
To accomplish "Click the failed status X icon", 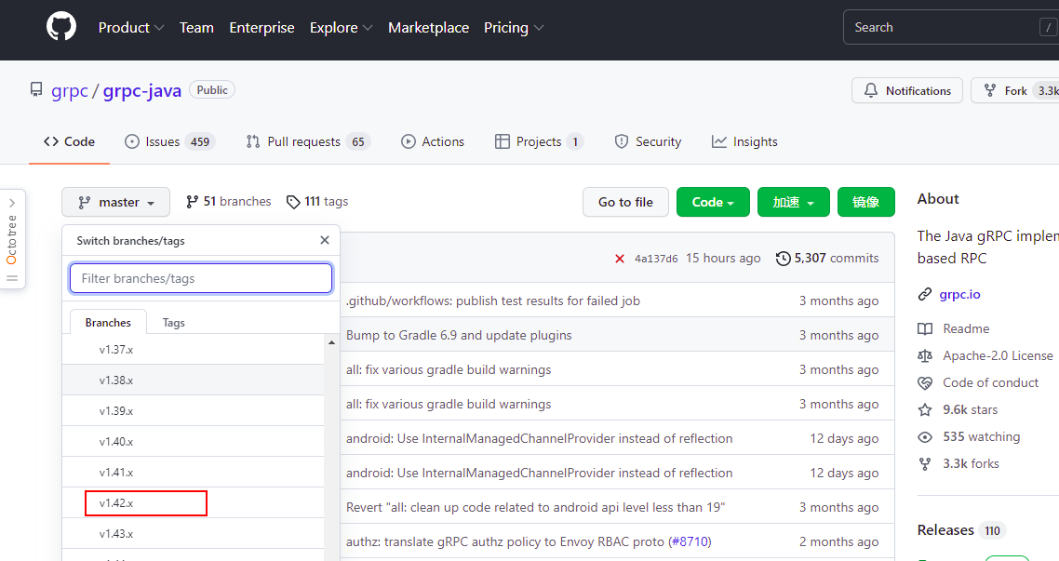I will point(620,259).
